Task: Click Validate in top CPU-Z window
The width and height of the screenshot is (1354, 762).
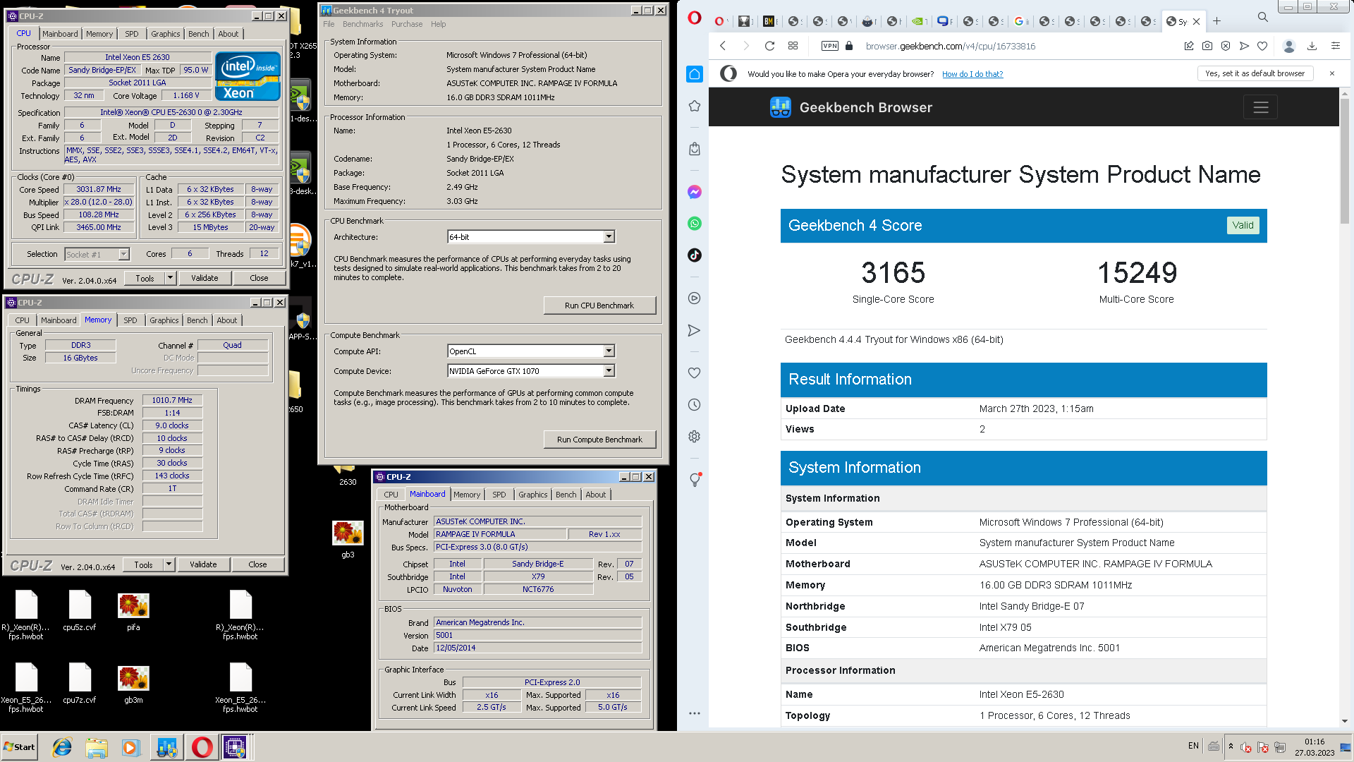Action: point(205,278)
